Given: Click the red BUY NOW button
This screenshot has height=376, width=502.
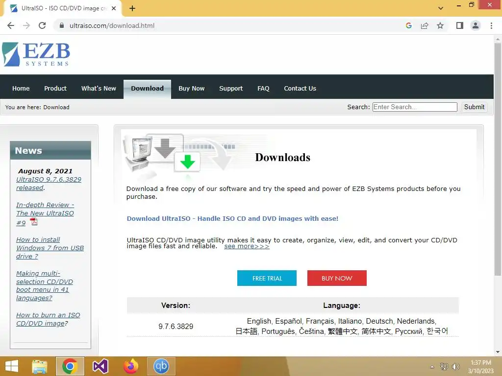Looking at the screenshot, I should (337, 278).
